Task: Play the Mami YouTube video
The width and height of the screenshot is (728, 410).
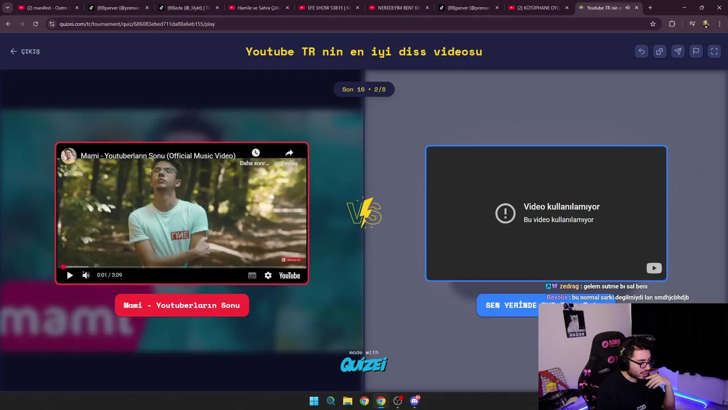Action: pyautogui.click(x=69, y=275)
